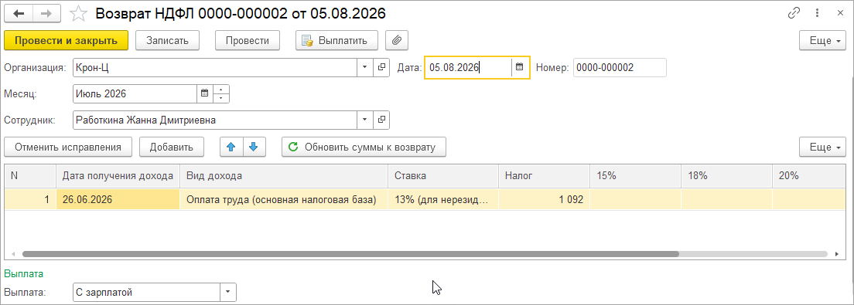Expand the Выплата dropdown arrow

click(x=228, y=293)
